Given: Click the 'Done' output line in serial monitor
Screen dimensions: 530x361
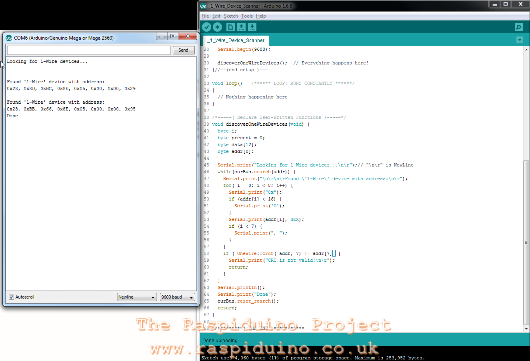Looking at the screenshot, I should [x=12, y=116].
